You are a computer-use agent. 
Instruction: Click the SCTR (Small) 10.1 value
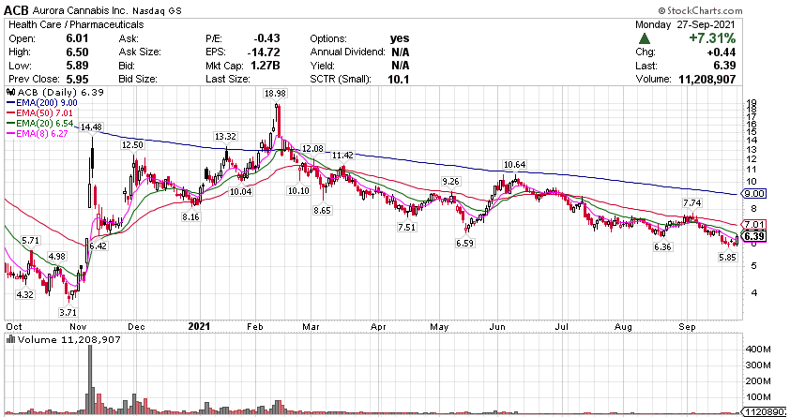(399, 79)
